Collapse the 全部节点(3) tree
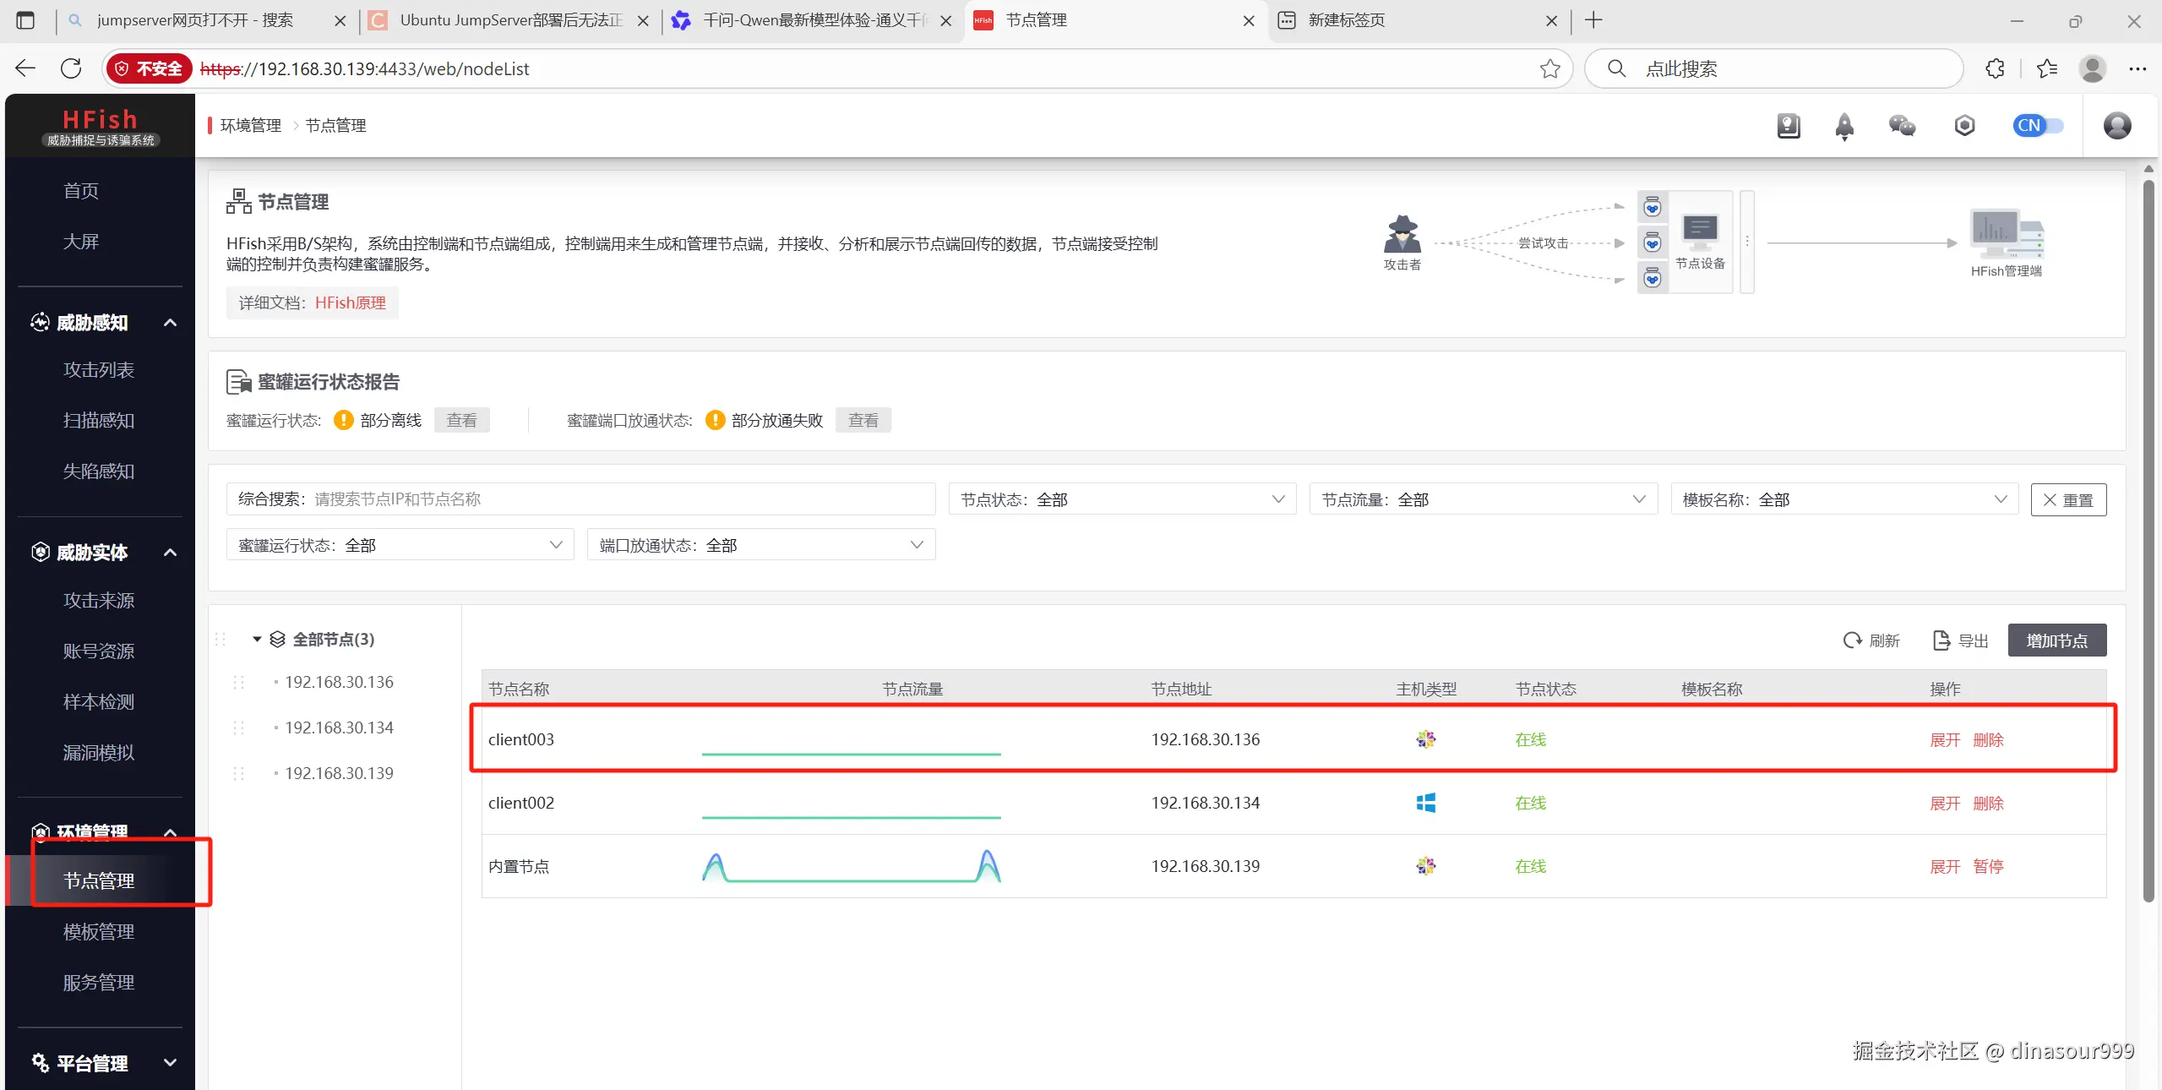The width and height of the screenshot is (2162, 1090). (x=257, y=640)
